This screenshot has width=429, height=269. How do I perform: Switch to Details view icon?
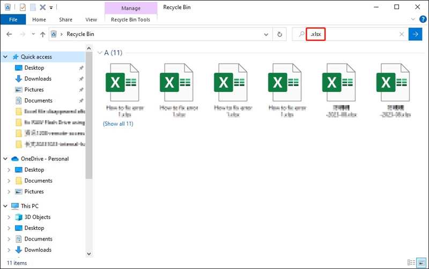click(x=411, y=263)
